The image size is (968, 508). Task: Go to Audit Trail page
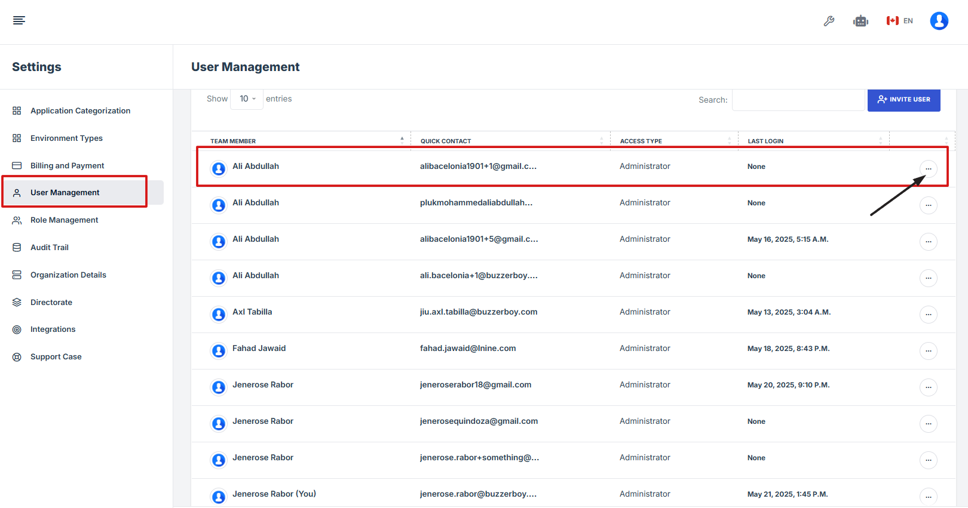[49, 248]
